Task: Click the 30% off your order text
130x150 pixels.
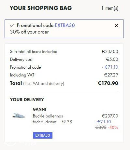Action: [x=29, y=32]
